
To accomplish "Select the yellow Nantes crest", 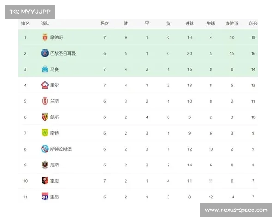I will click(x=45, y=133).
